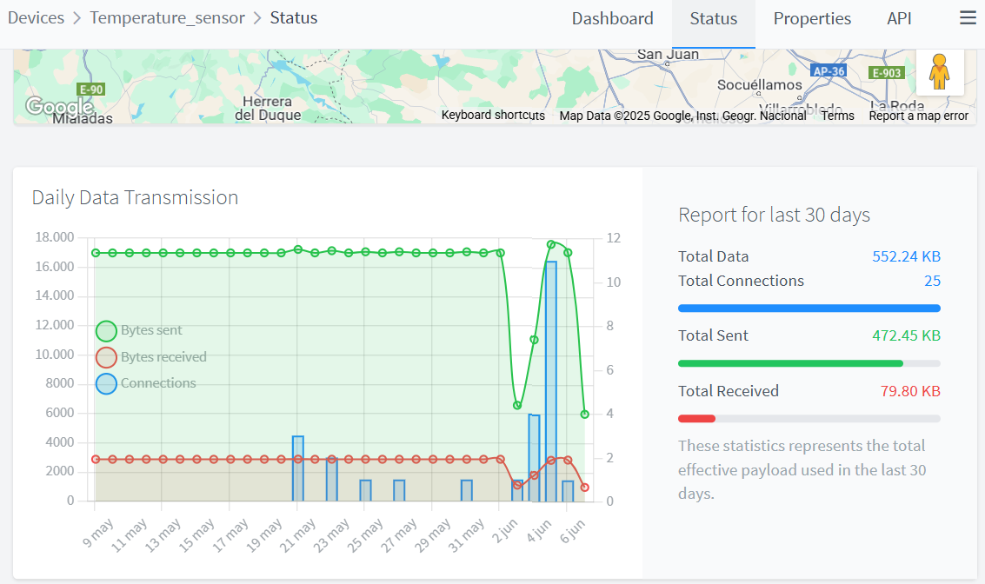Open the Properties tab
This screenshot has width=985, height=584.
[812, 19]
